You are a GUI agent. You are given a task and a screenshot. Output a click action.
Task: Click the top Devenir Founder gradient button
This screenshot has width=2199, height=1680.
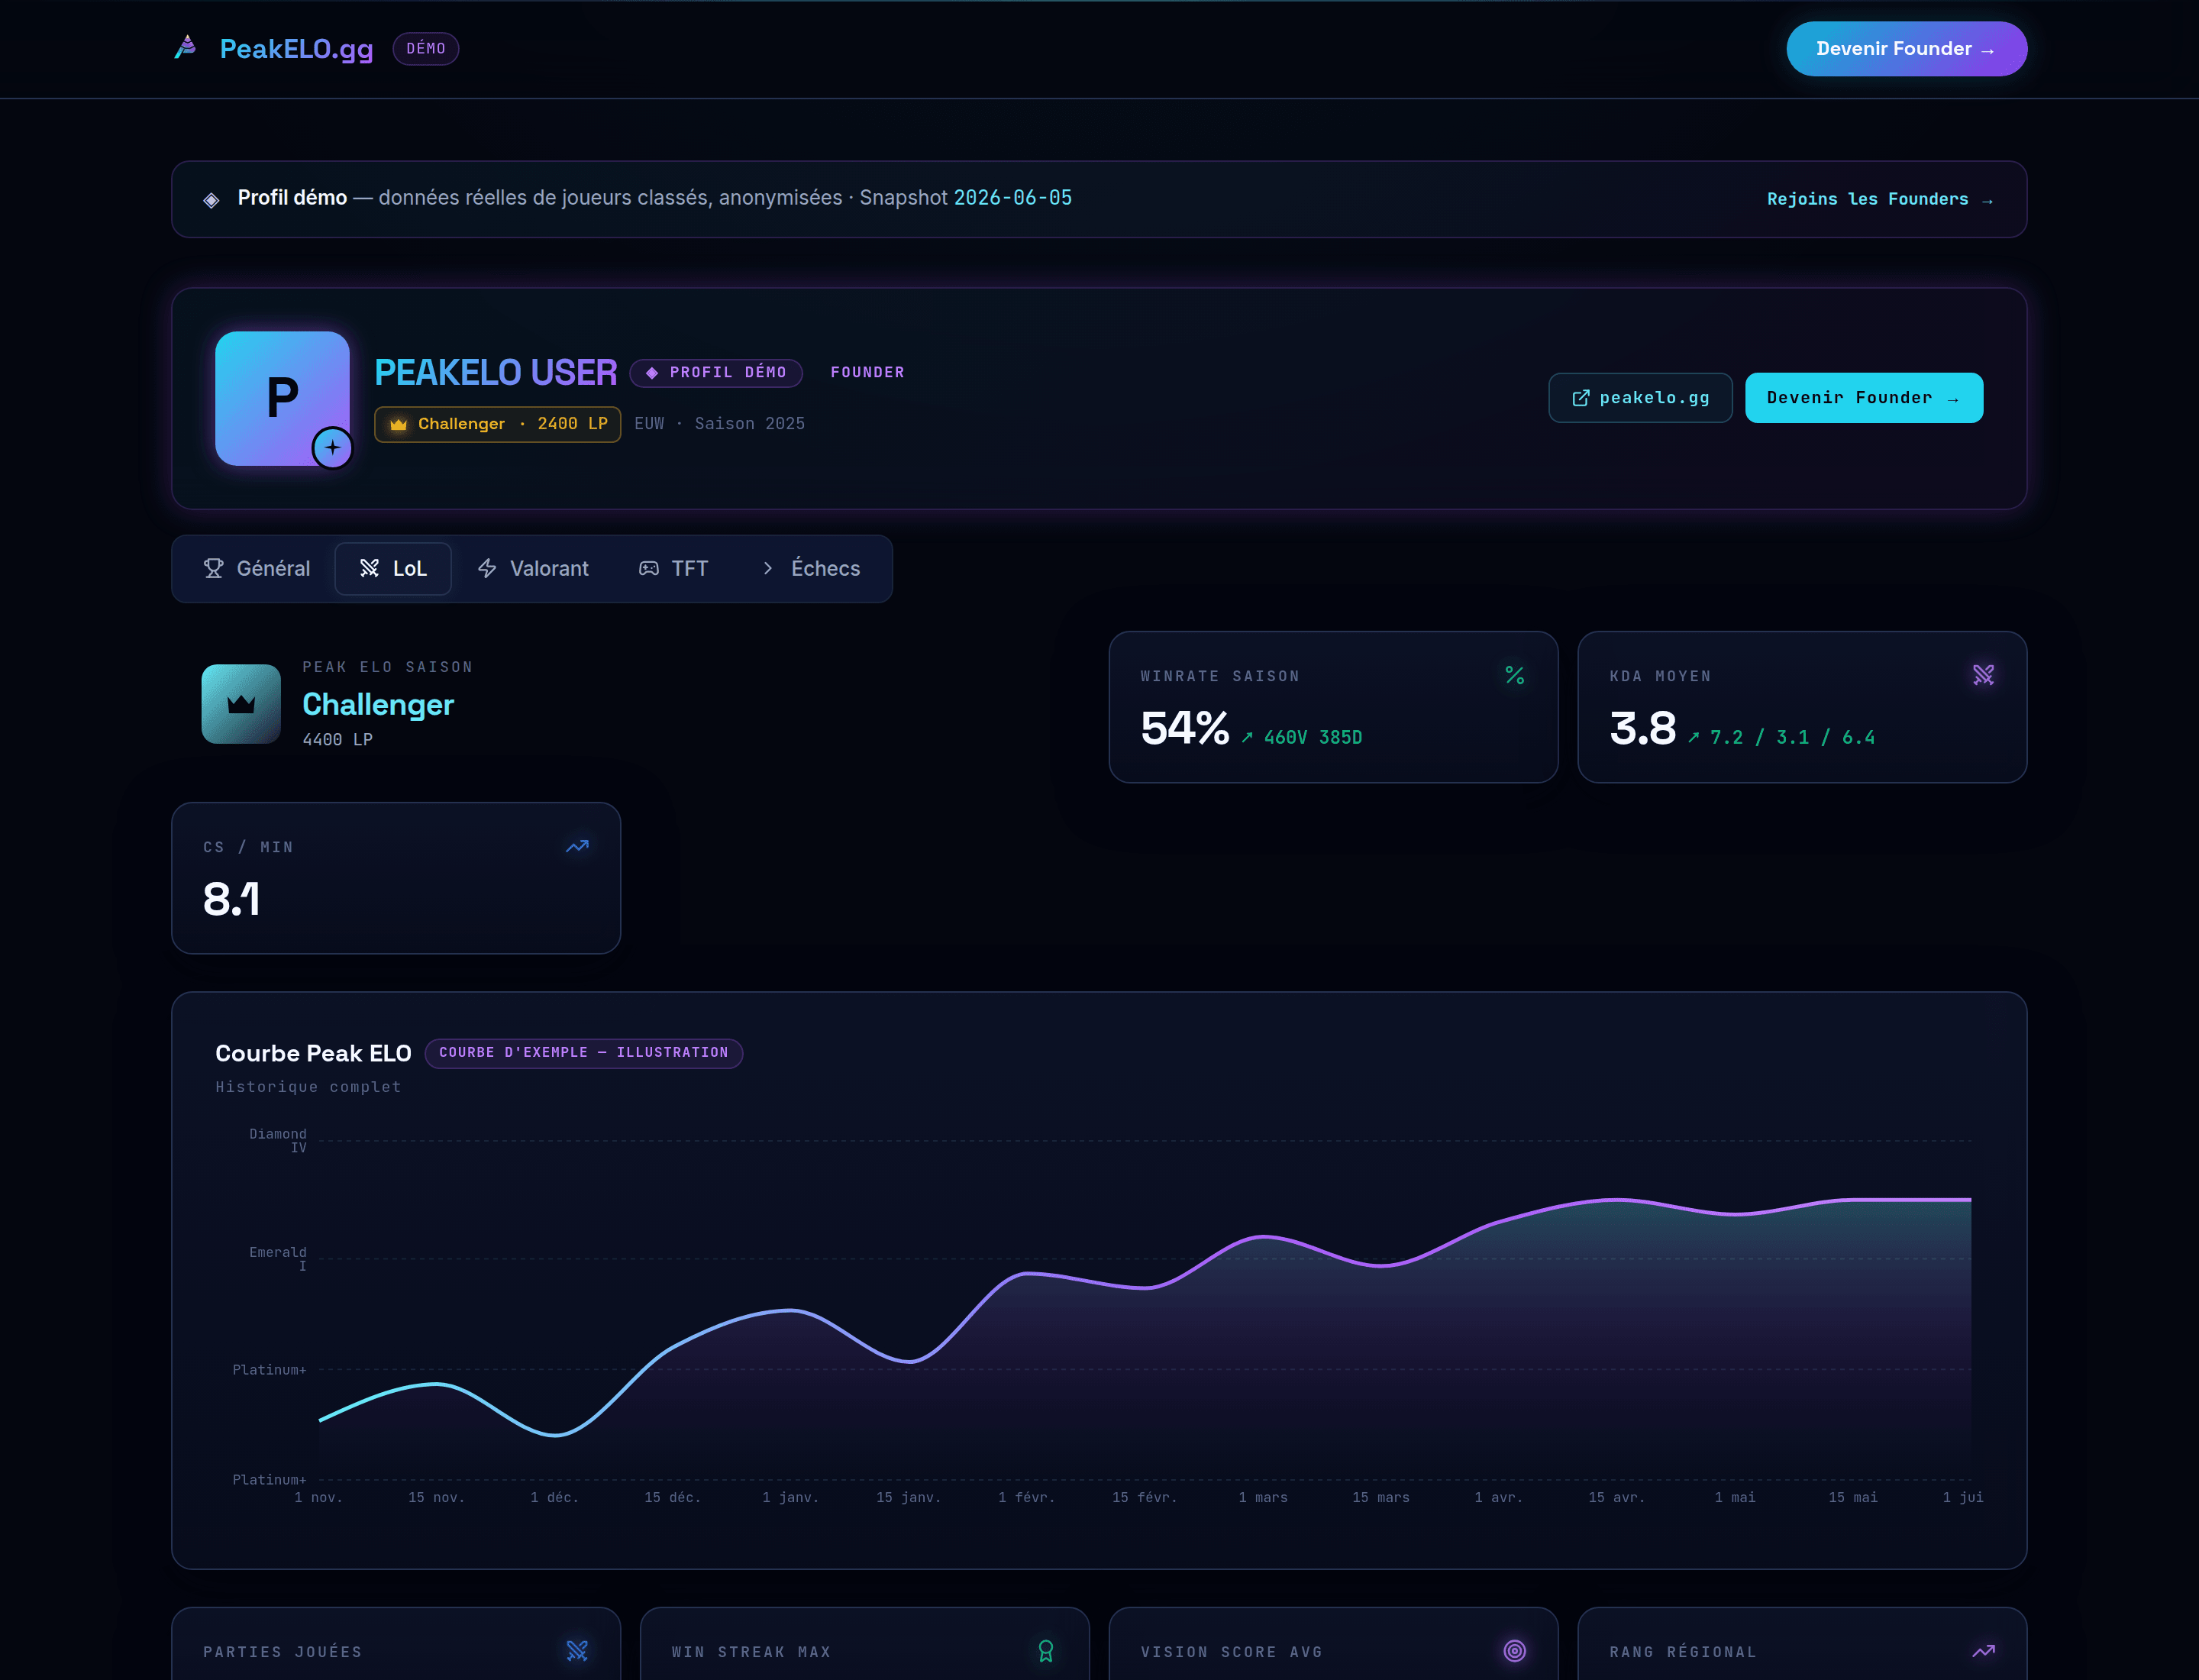tap(1906, 48)
